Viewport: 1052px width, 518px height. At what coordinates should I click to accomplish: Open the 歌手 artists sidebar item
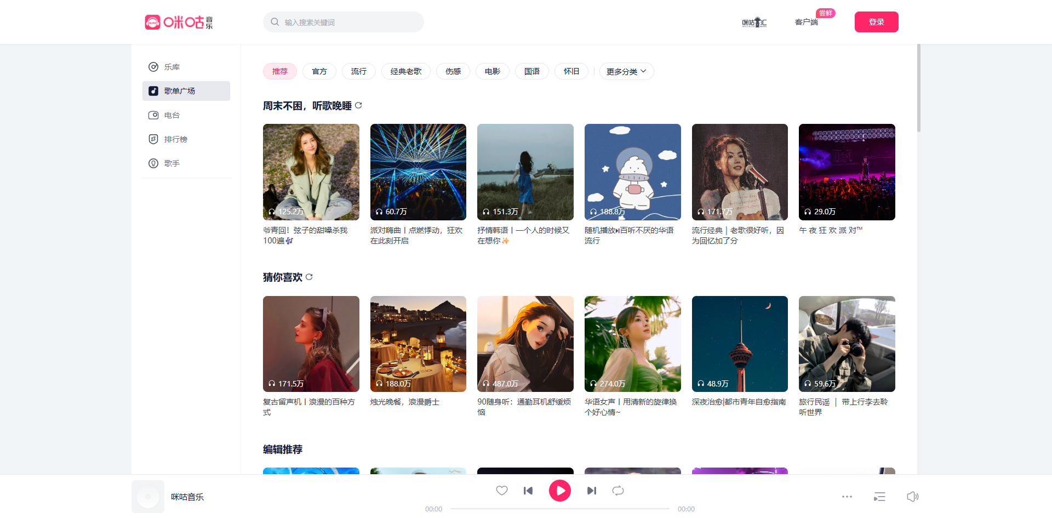tap(186, 163)
